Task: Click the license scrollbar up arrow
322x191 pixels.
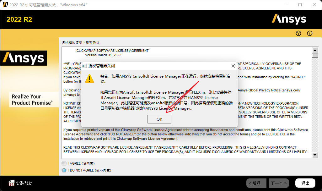Action: pos(315,50)
